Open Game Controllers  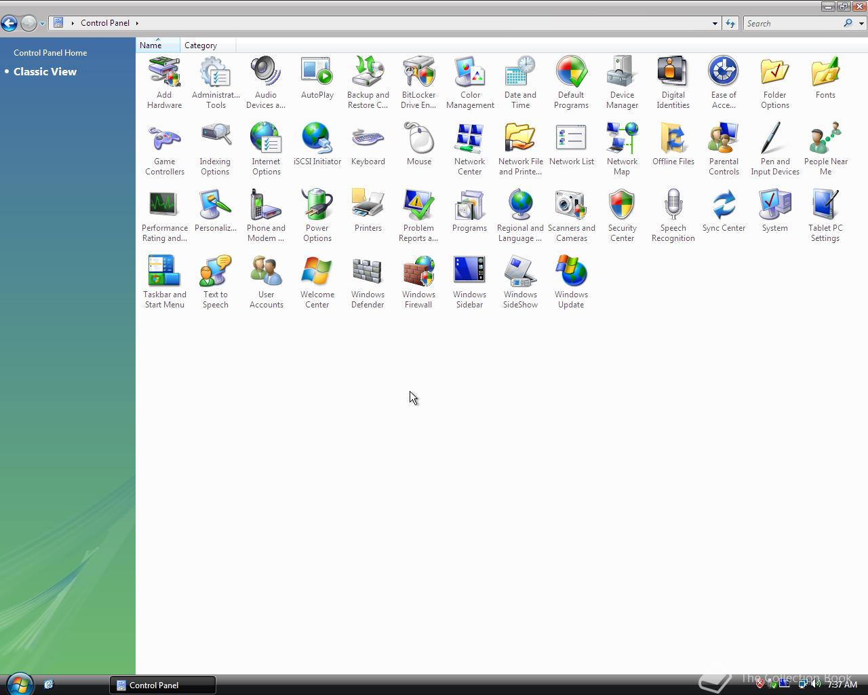(165, 149)
